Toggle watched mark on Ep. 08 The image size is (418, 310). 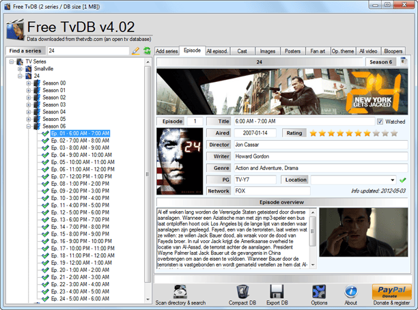45,184
